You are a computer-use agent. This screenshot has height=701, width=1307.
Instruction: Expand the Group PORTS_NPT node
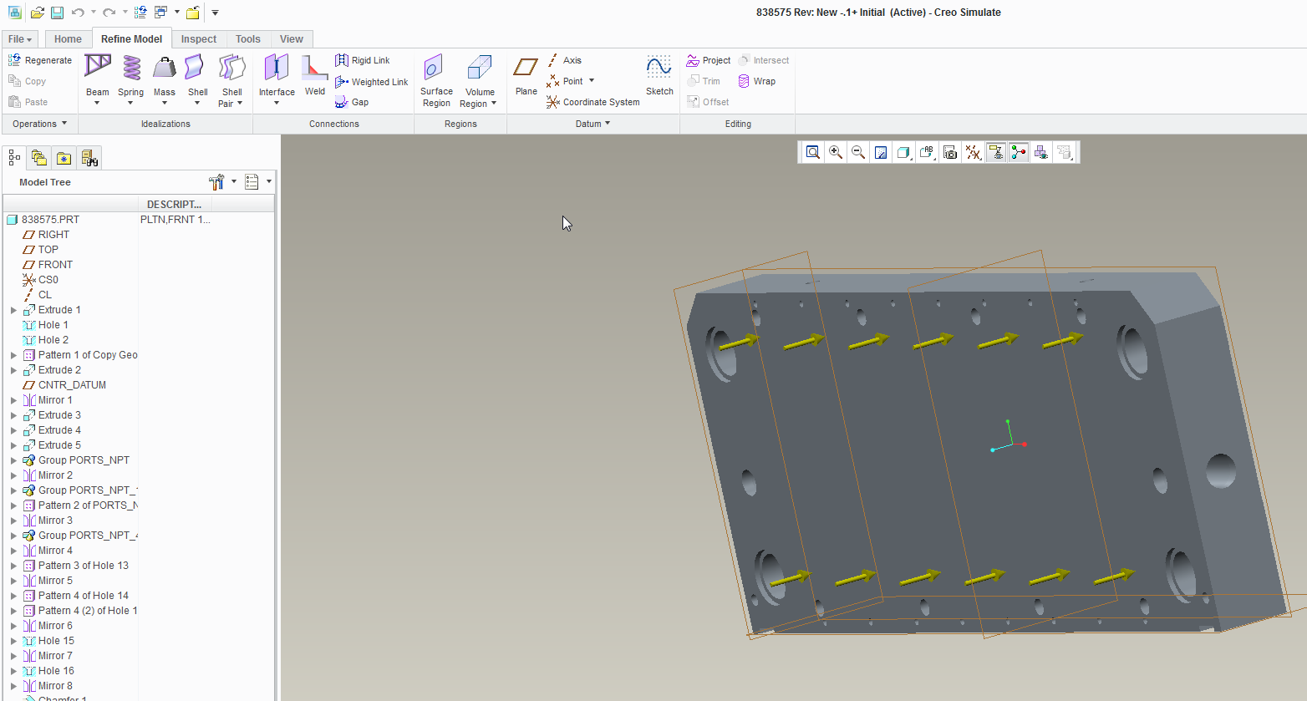click(x=13, y=460)
